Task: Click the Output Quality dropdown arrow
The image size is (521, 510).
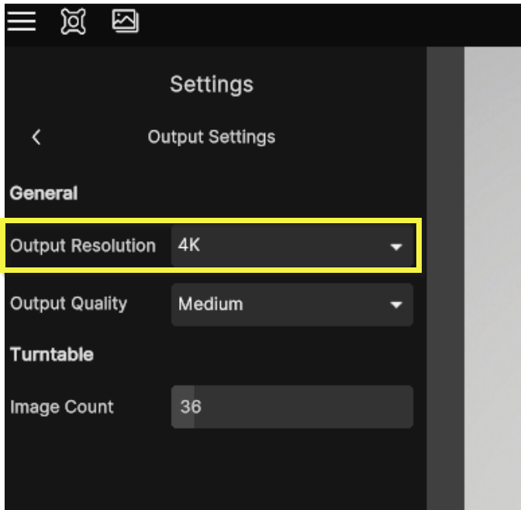Action: [x=396, y=305]
